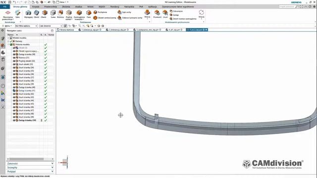
Task: Open the Menu dropdown button
Action: click(7, 26)
